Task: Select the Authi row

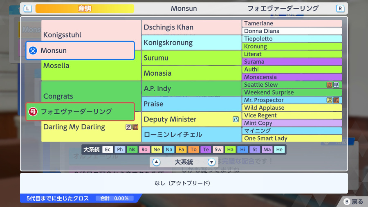Action: click(292, 70)
